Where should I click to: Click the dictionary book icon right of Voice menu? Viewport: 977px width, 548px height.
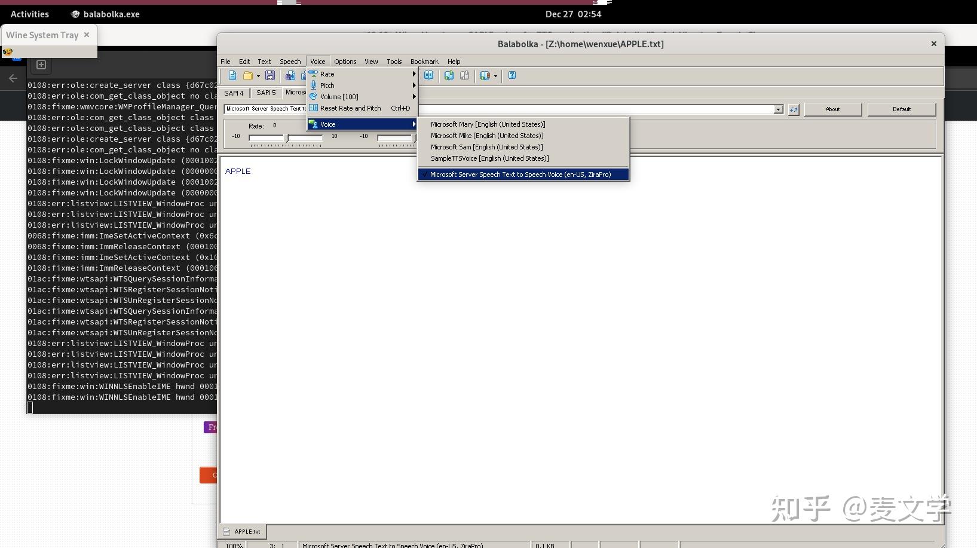428,75
